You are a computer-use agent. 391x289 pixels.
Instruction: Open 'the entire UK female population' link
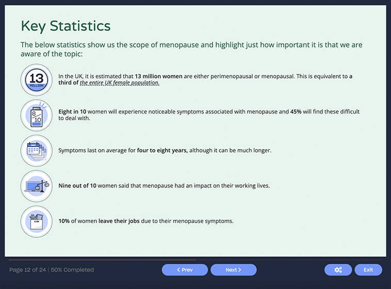120,83
